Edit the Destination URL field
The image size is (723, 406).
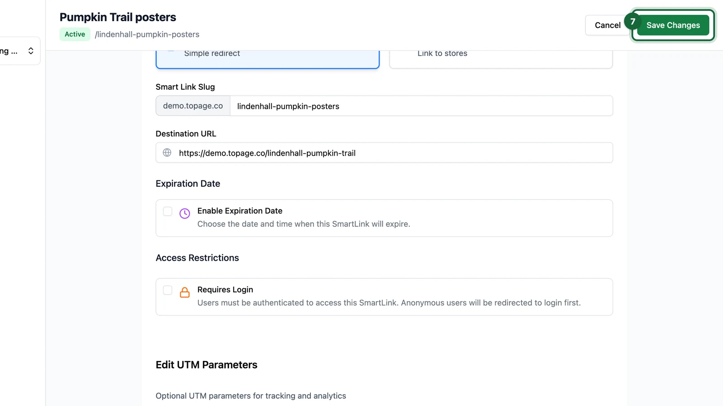(x=384, y=152)
